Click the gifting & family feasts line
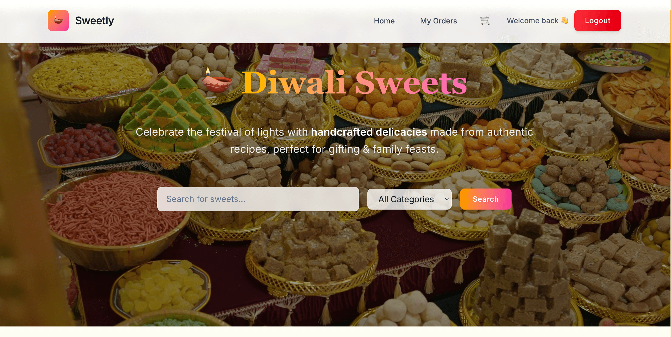The width and height of the screenshot is (671, 337). pos(334,149)
